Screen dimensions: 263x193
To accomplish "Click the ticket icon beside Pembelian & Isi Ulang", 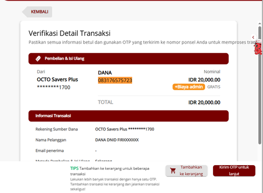I will click(38, 58).
